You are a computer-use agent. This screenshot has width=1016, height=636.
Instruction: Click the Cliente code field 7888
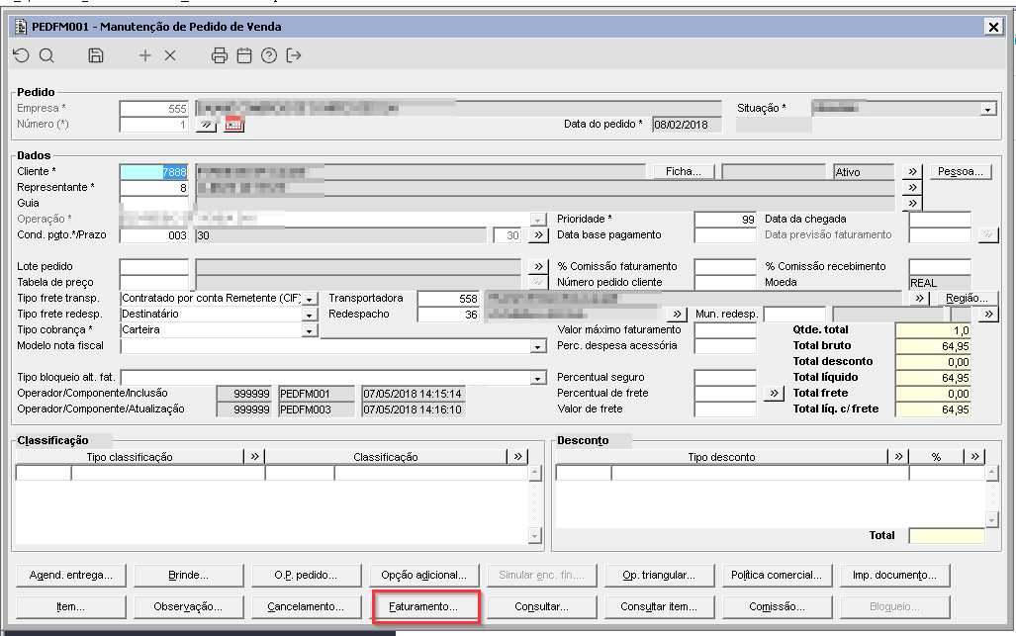(x=154, y=172)
